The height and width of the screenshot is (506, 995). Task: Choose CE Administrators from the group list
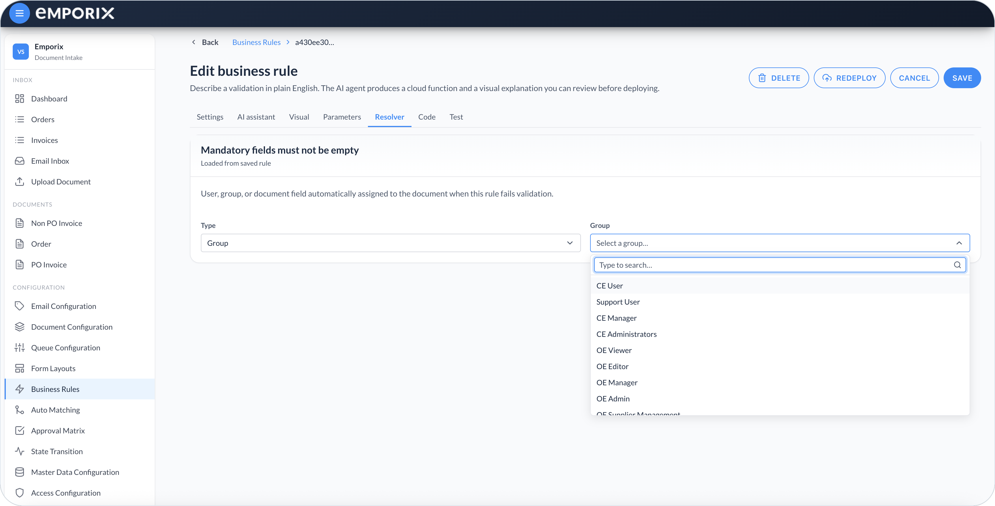click(780, 334)
